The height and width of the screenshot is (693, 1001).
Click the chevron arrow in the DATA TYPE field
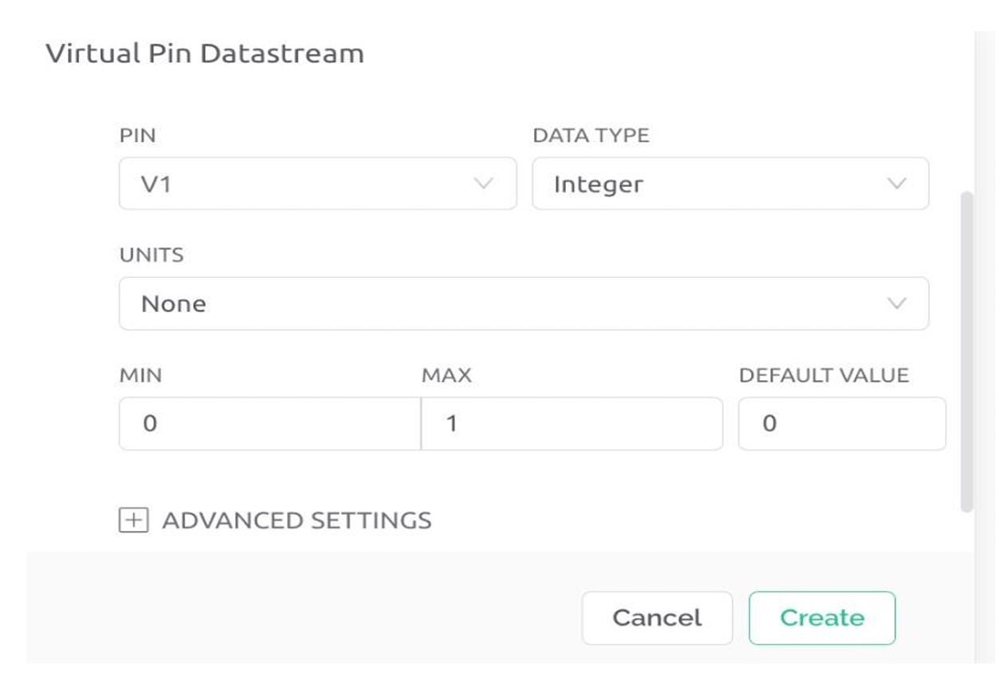[896, 184]
